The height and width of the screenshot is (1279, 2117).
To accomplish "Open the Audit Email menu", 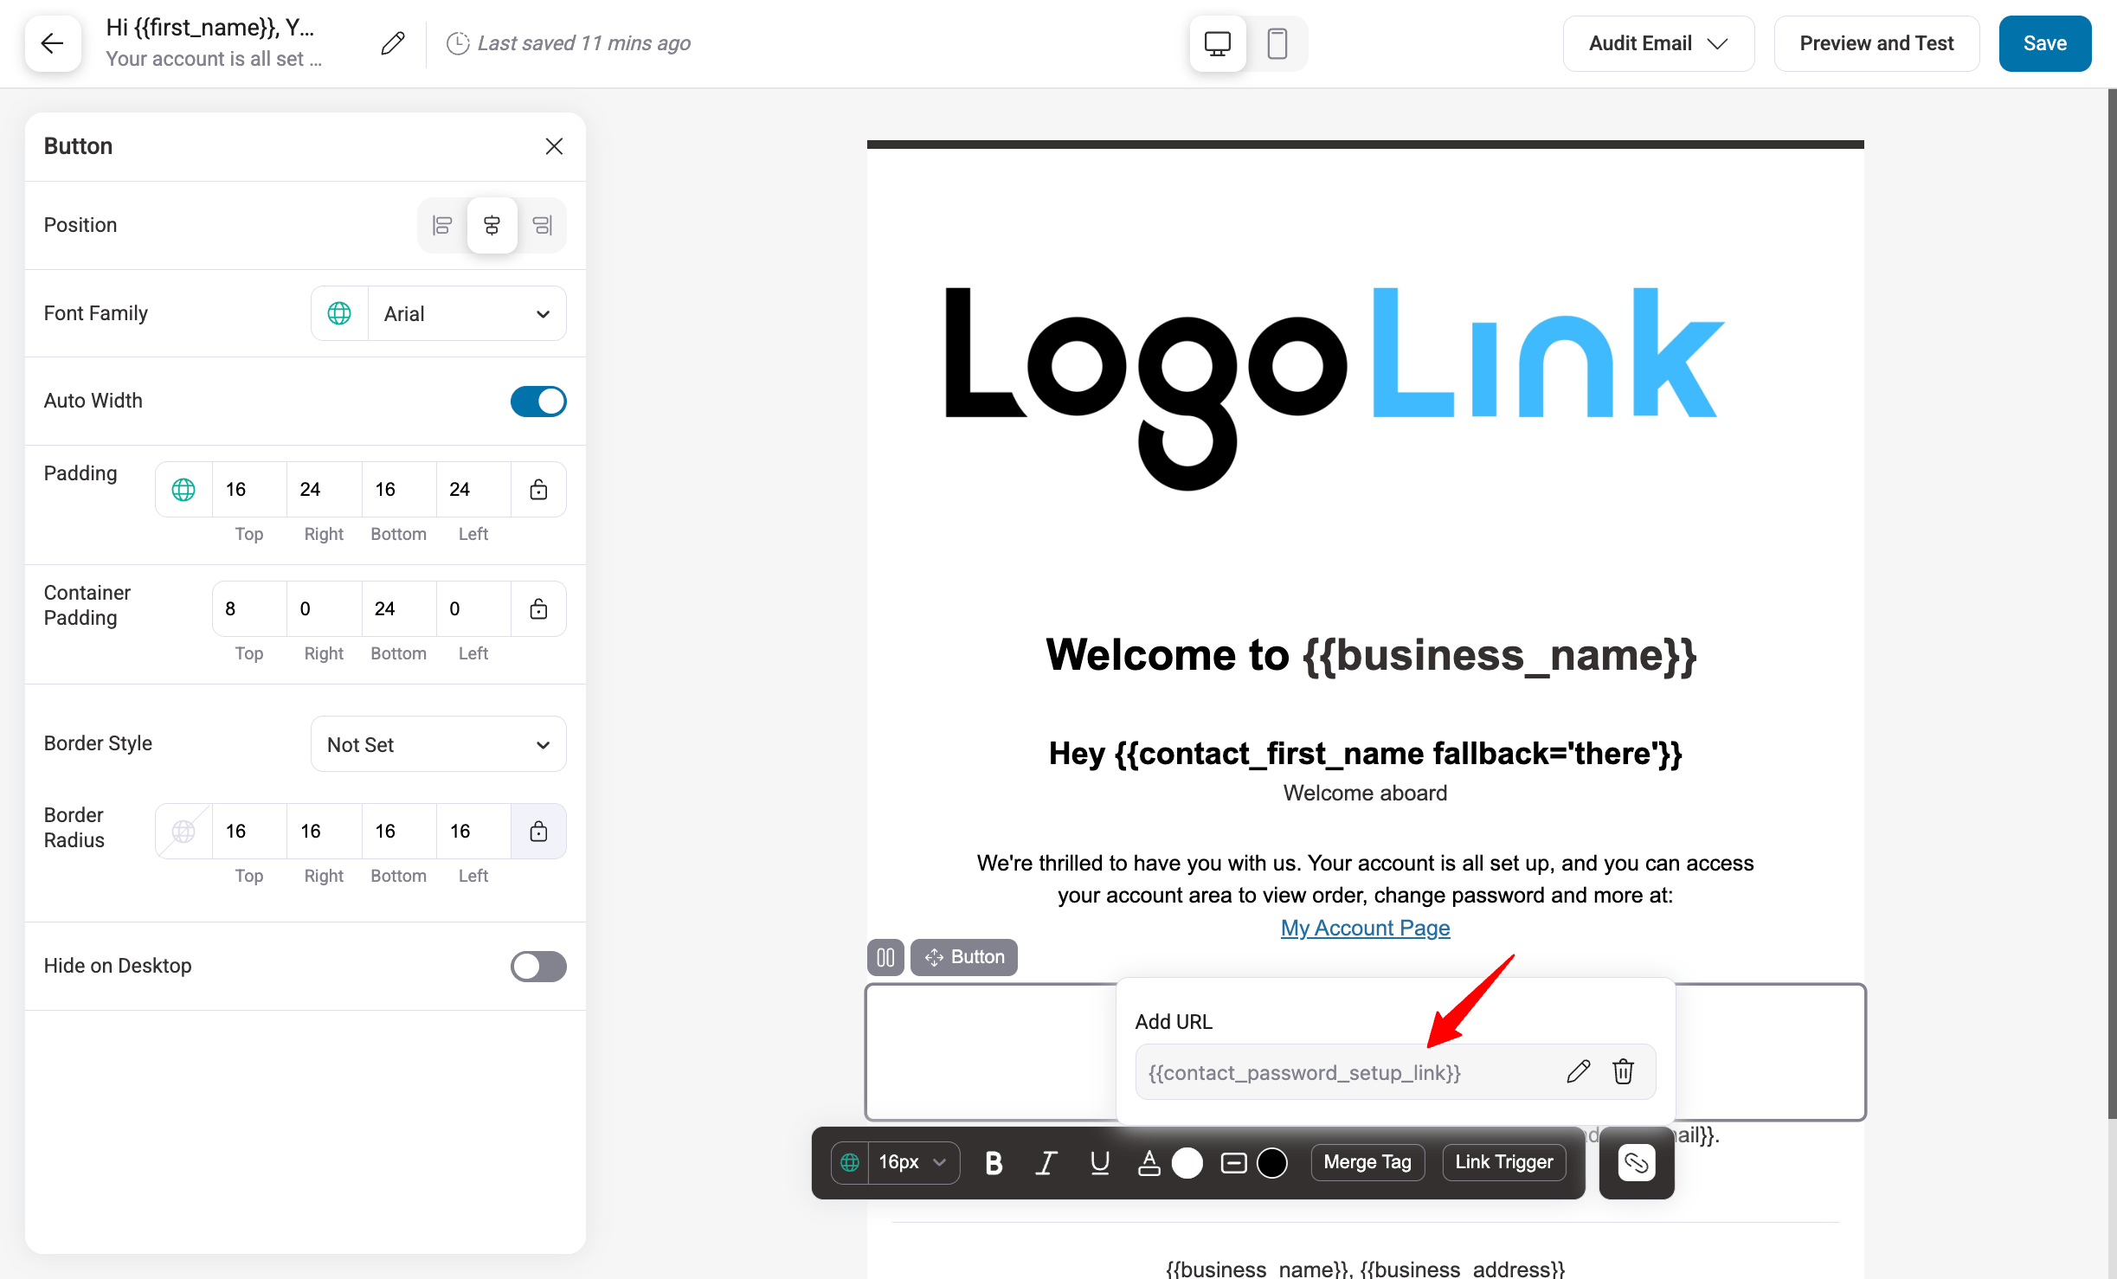I will [1657, 43].
